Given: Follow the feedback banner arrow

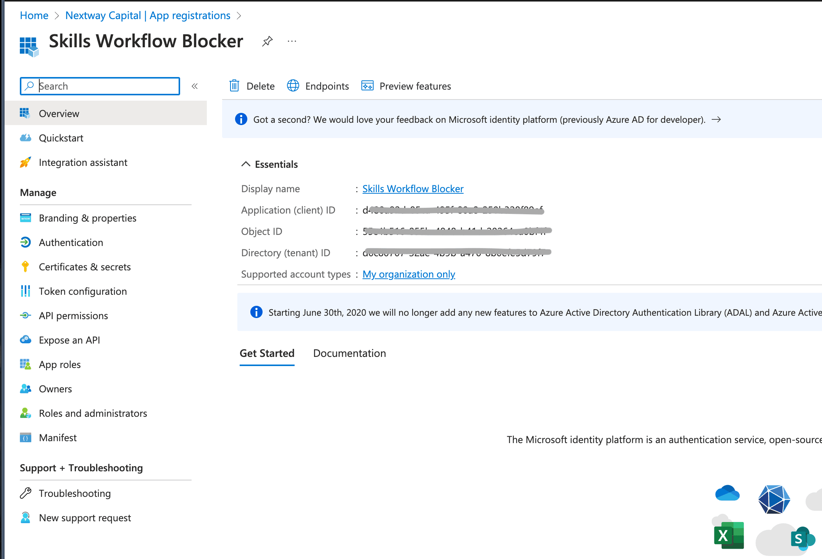Looking at the screenshot, I should [x=716, y=119].
